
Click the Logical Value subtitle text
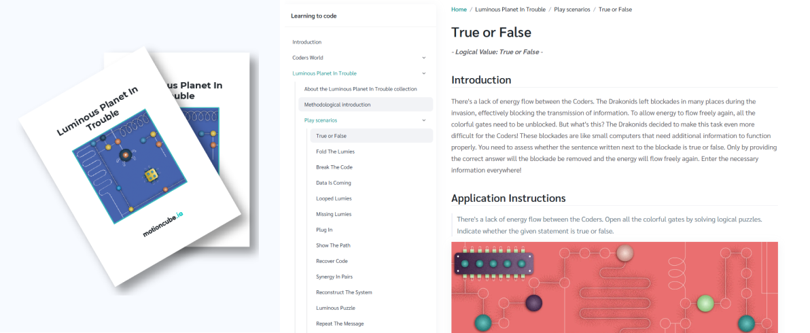click(497, 52)
